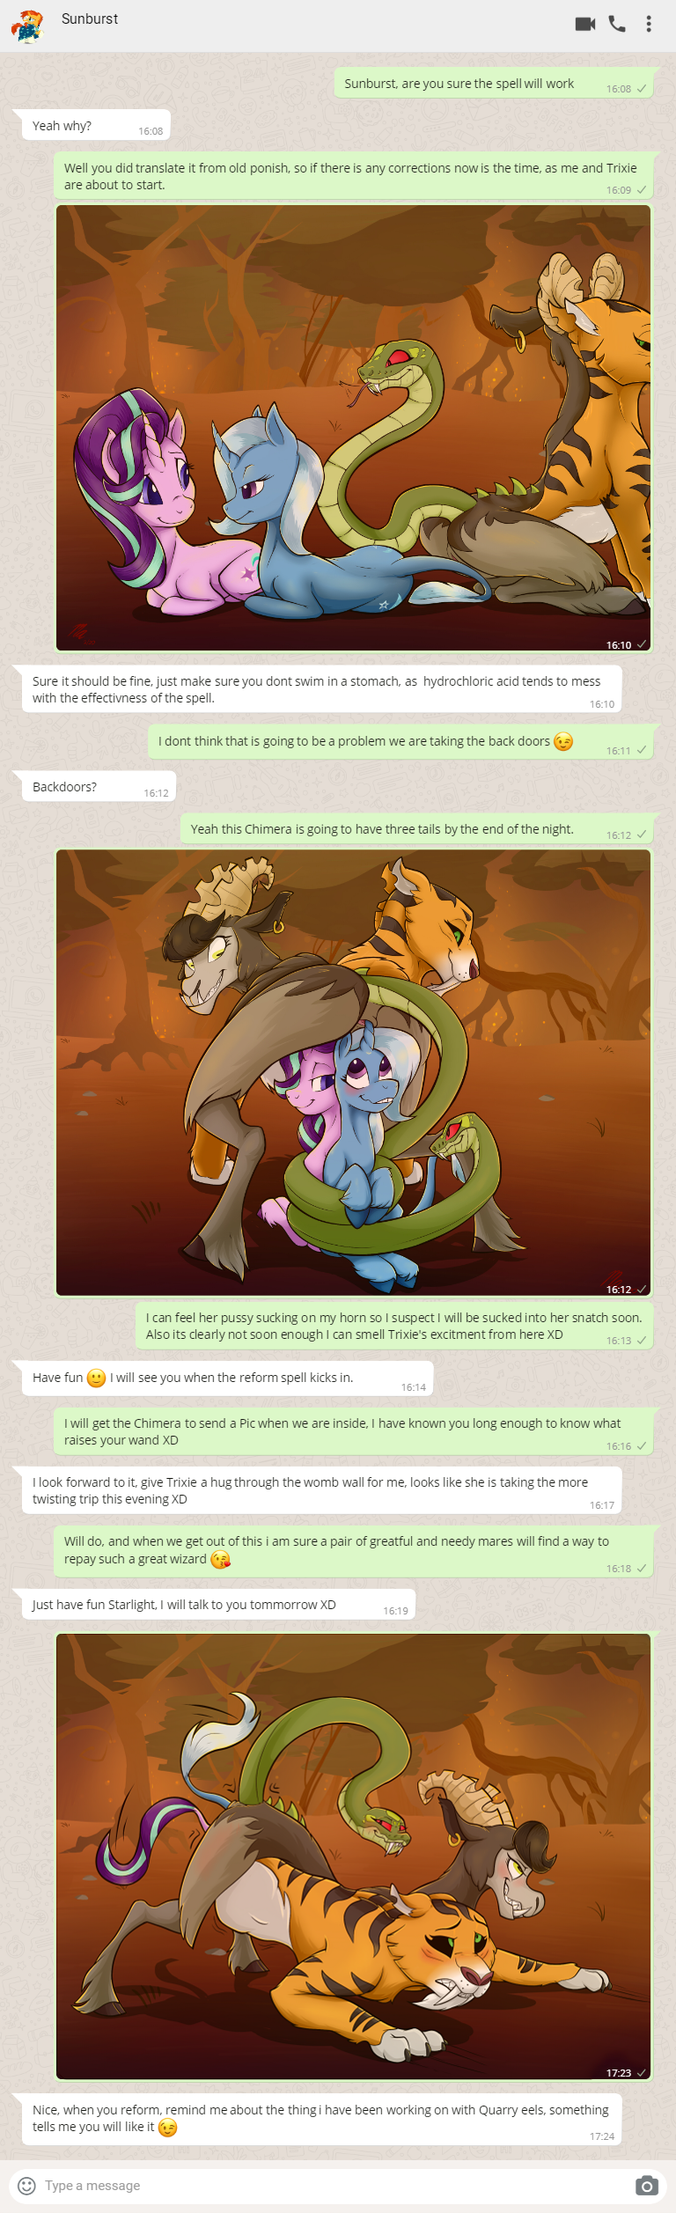Select the "Just have fun Starlight" message
This screenshot has height=2213, width=676.
[x=218, y=1604]
